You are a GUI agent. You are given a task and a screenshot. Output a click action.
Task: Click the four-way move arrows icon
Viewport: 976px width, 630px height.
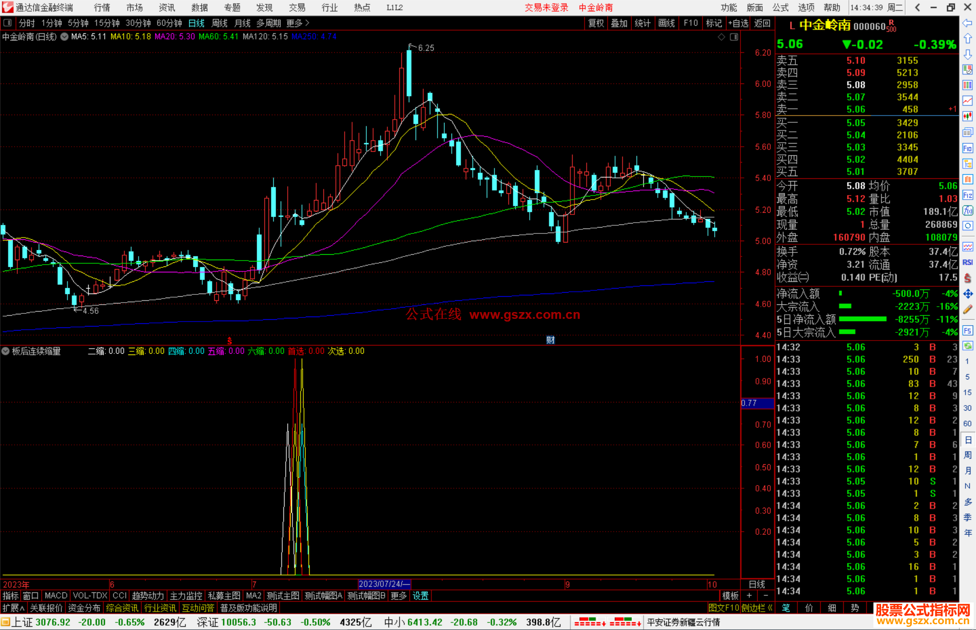pos(967,294)
